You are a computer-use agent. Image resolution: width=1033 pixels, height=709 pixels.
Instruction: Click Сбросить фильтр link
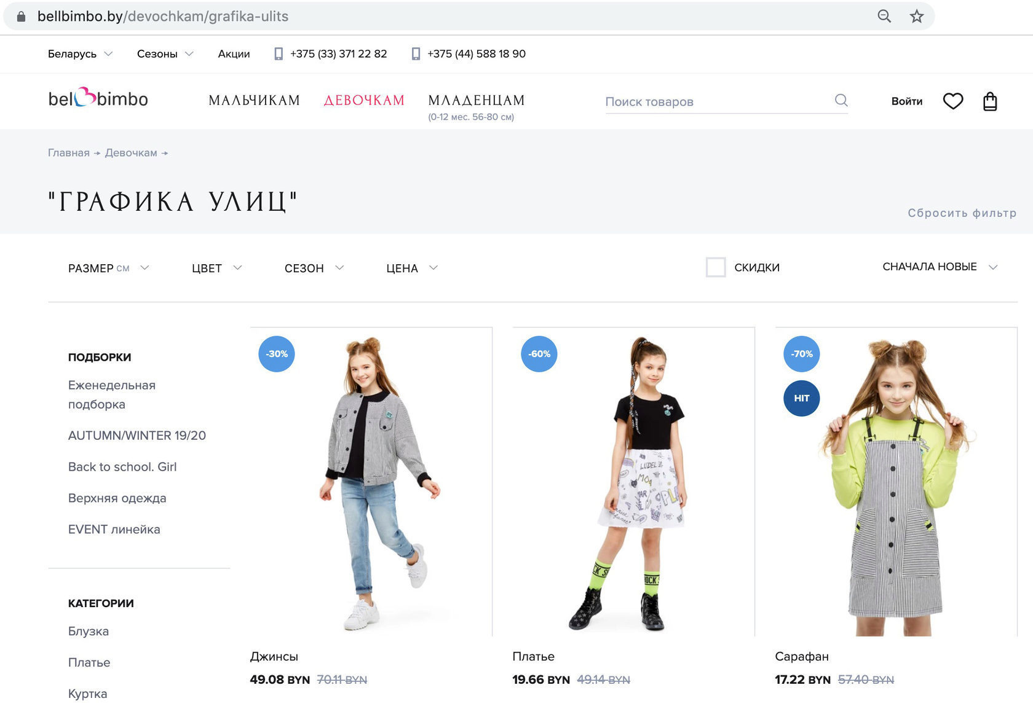click(961, 213)
